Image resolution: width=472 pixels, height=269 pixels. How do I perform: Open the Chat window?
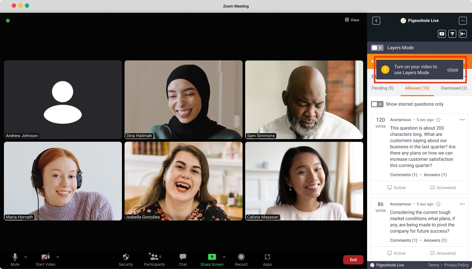click(x=183, y=257)
